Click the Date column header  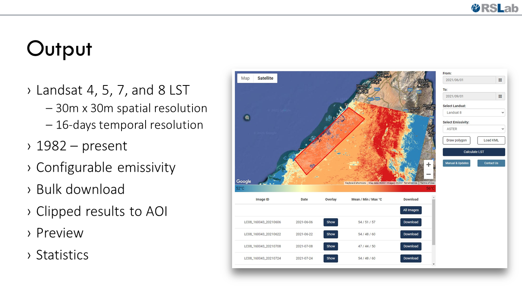(304, 199)
